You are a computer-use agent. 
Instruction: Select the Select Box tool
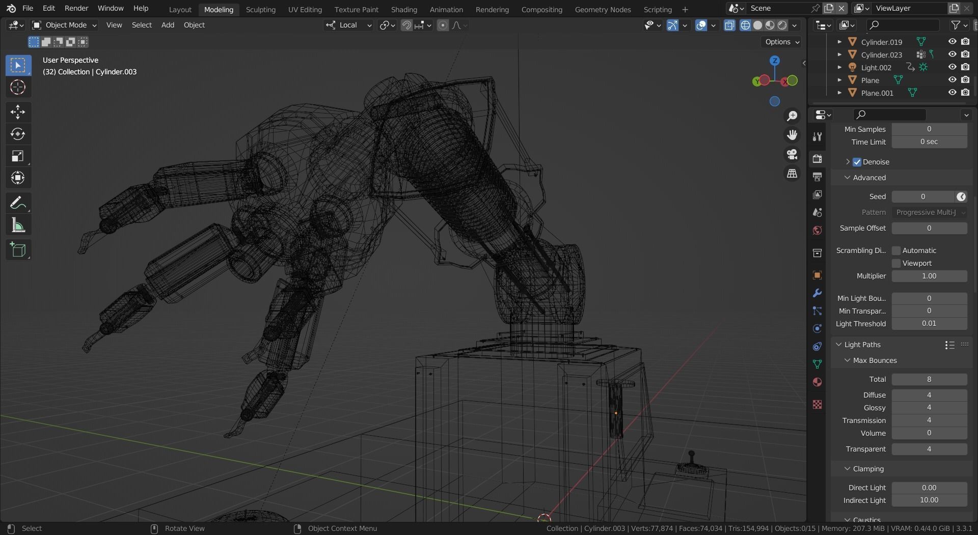click(x=18, y=65)
